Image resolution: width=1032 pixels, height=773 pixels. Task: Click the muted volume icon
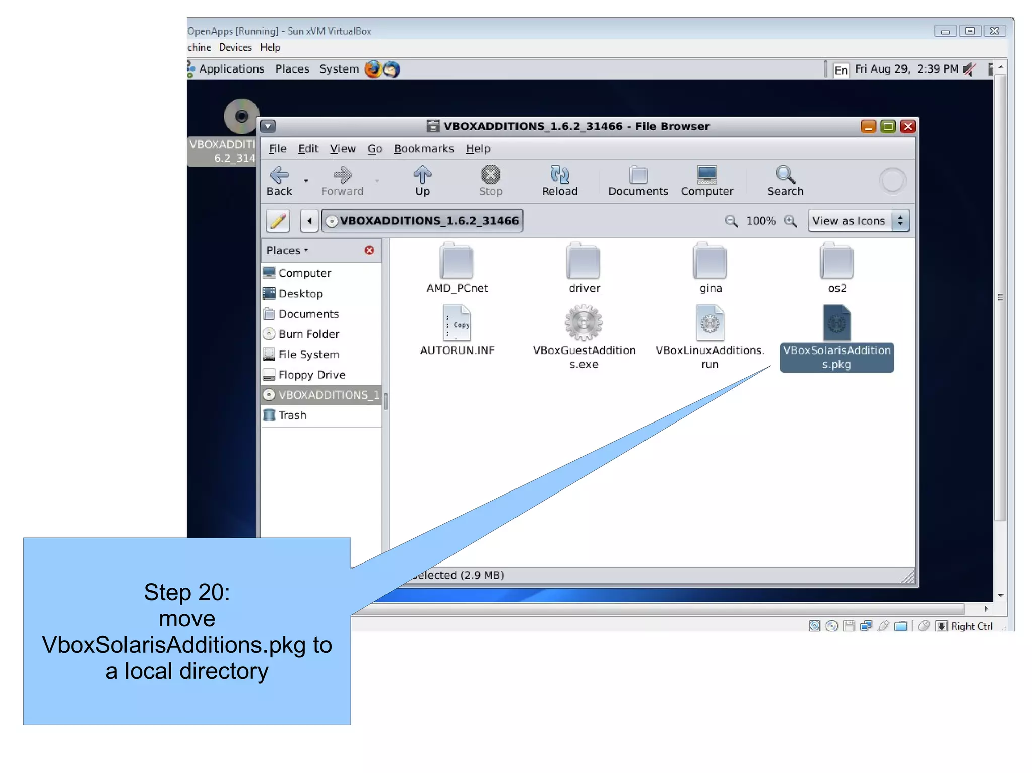pos(970,69)
